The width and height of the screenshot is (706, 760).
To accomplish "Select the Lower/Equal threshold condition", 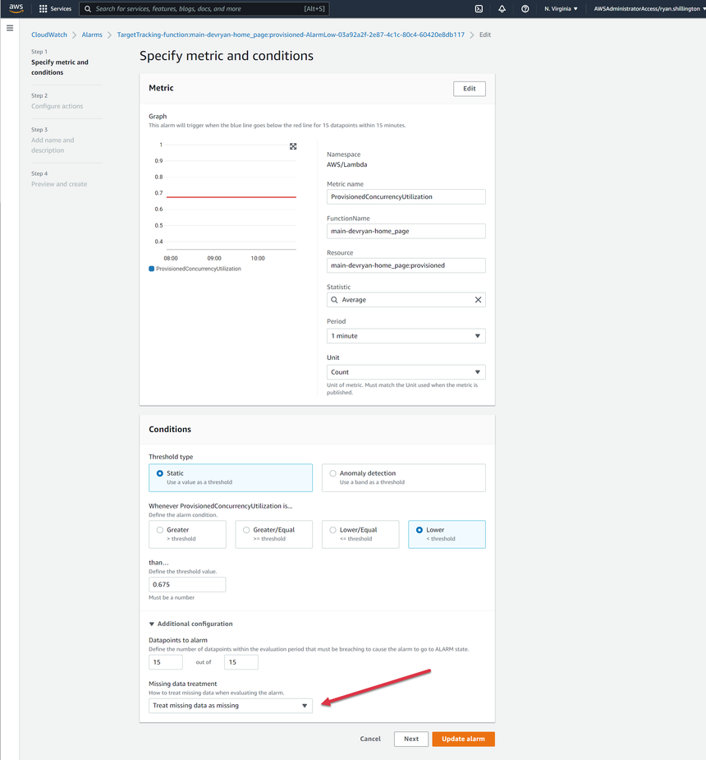I will [x=332, y=530].
